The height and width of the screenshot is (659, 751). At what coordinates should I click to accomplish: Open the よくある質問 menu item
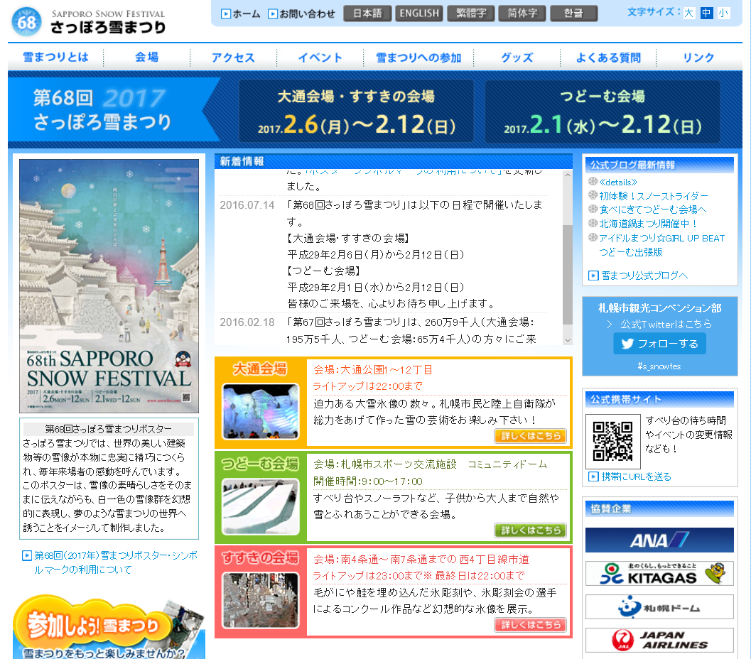608,58
